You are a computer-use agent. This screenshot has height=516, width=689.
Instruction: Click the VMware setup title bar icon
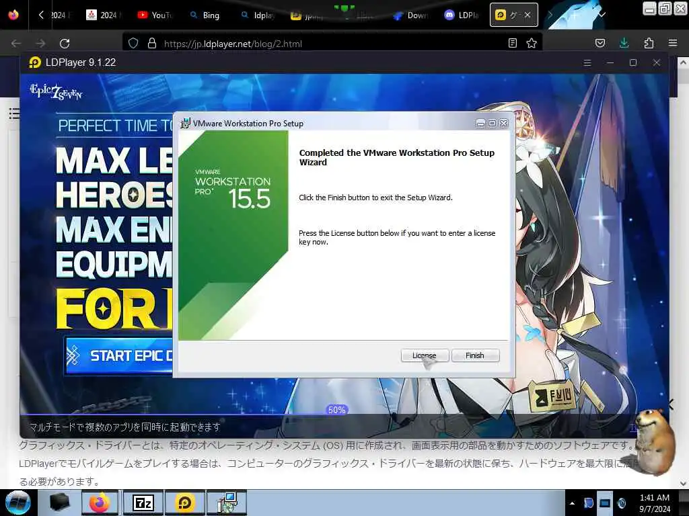(186, 124)
